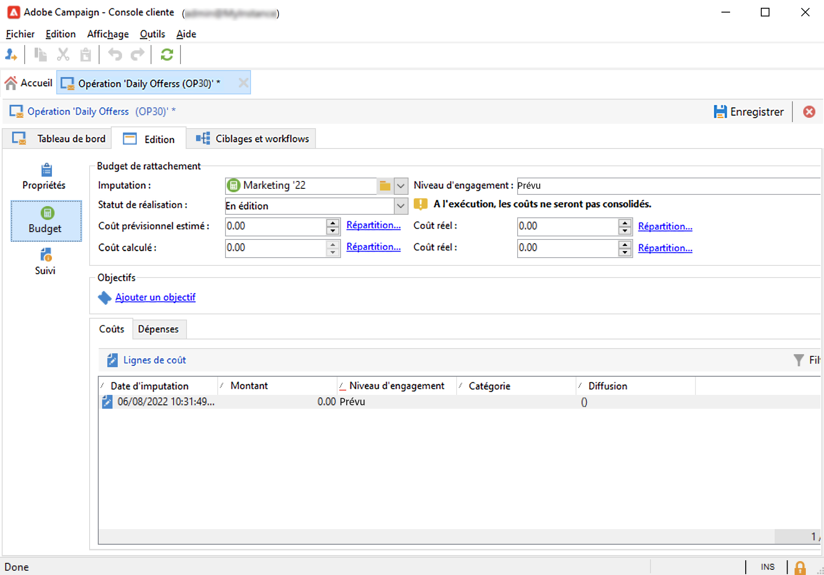The width and height of the screenshot is (824, 575).
Task: Sort by the Catégorie column header
Action: pyautogui.click(x=516, y=386)
